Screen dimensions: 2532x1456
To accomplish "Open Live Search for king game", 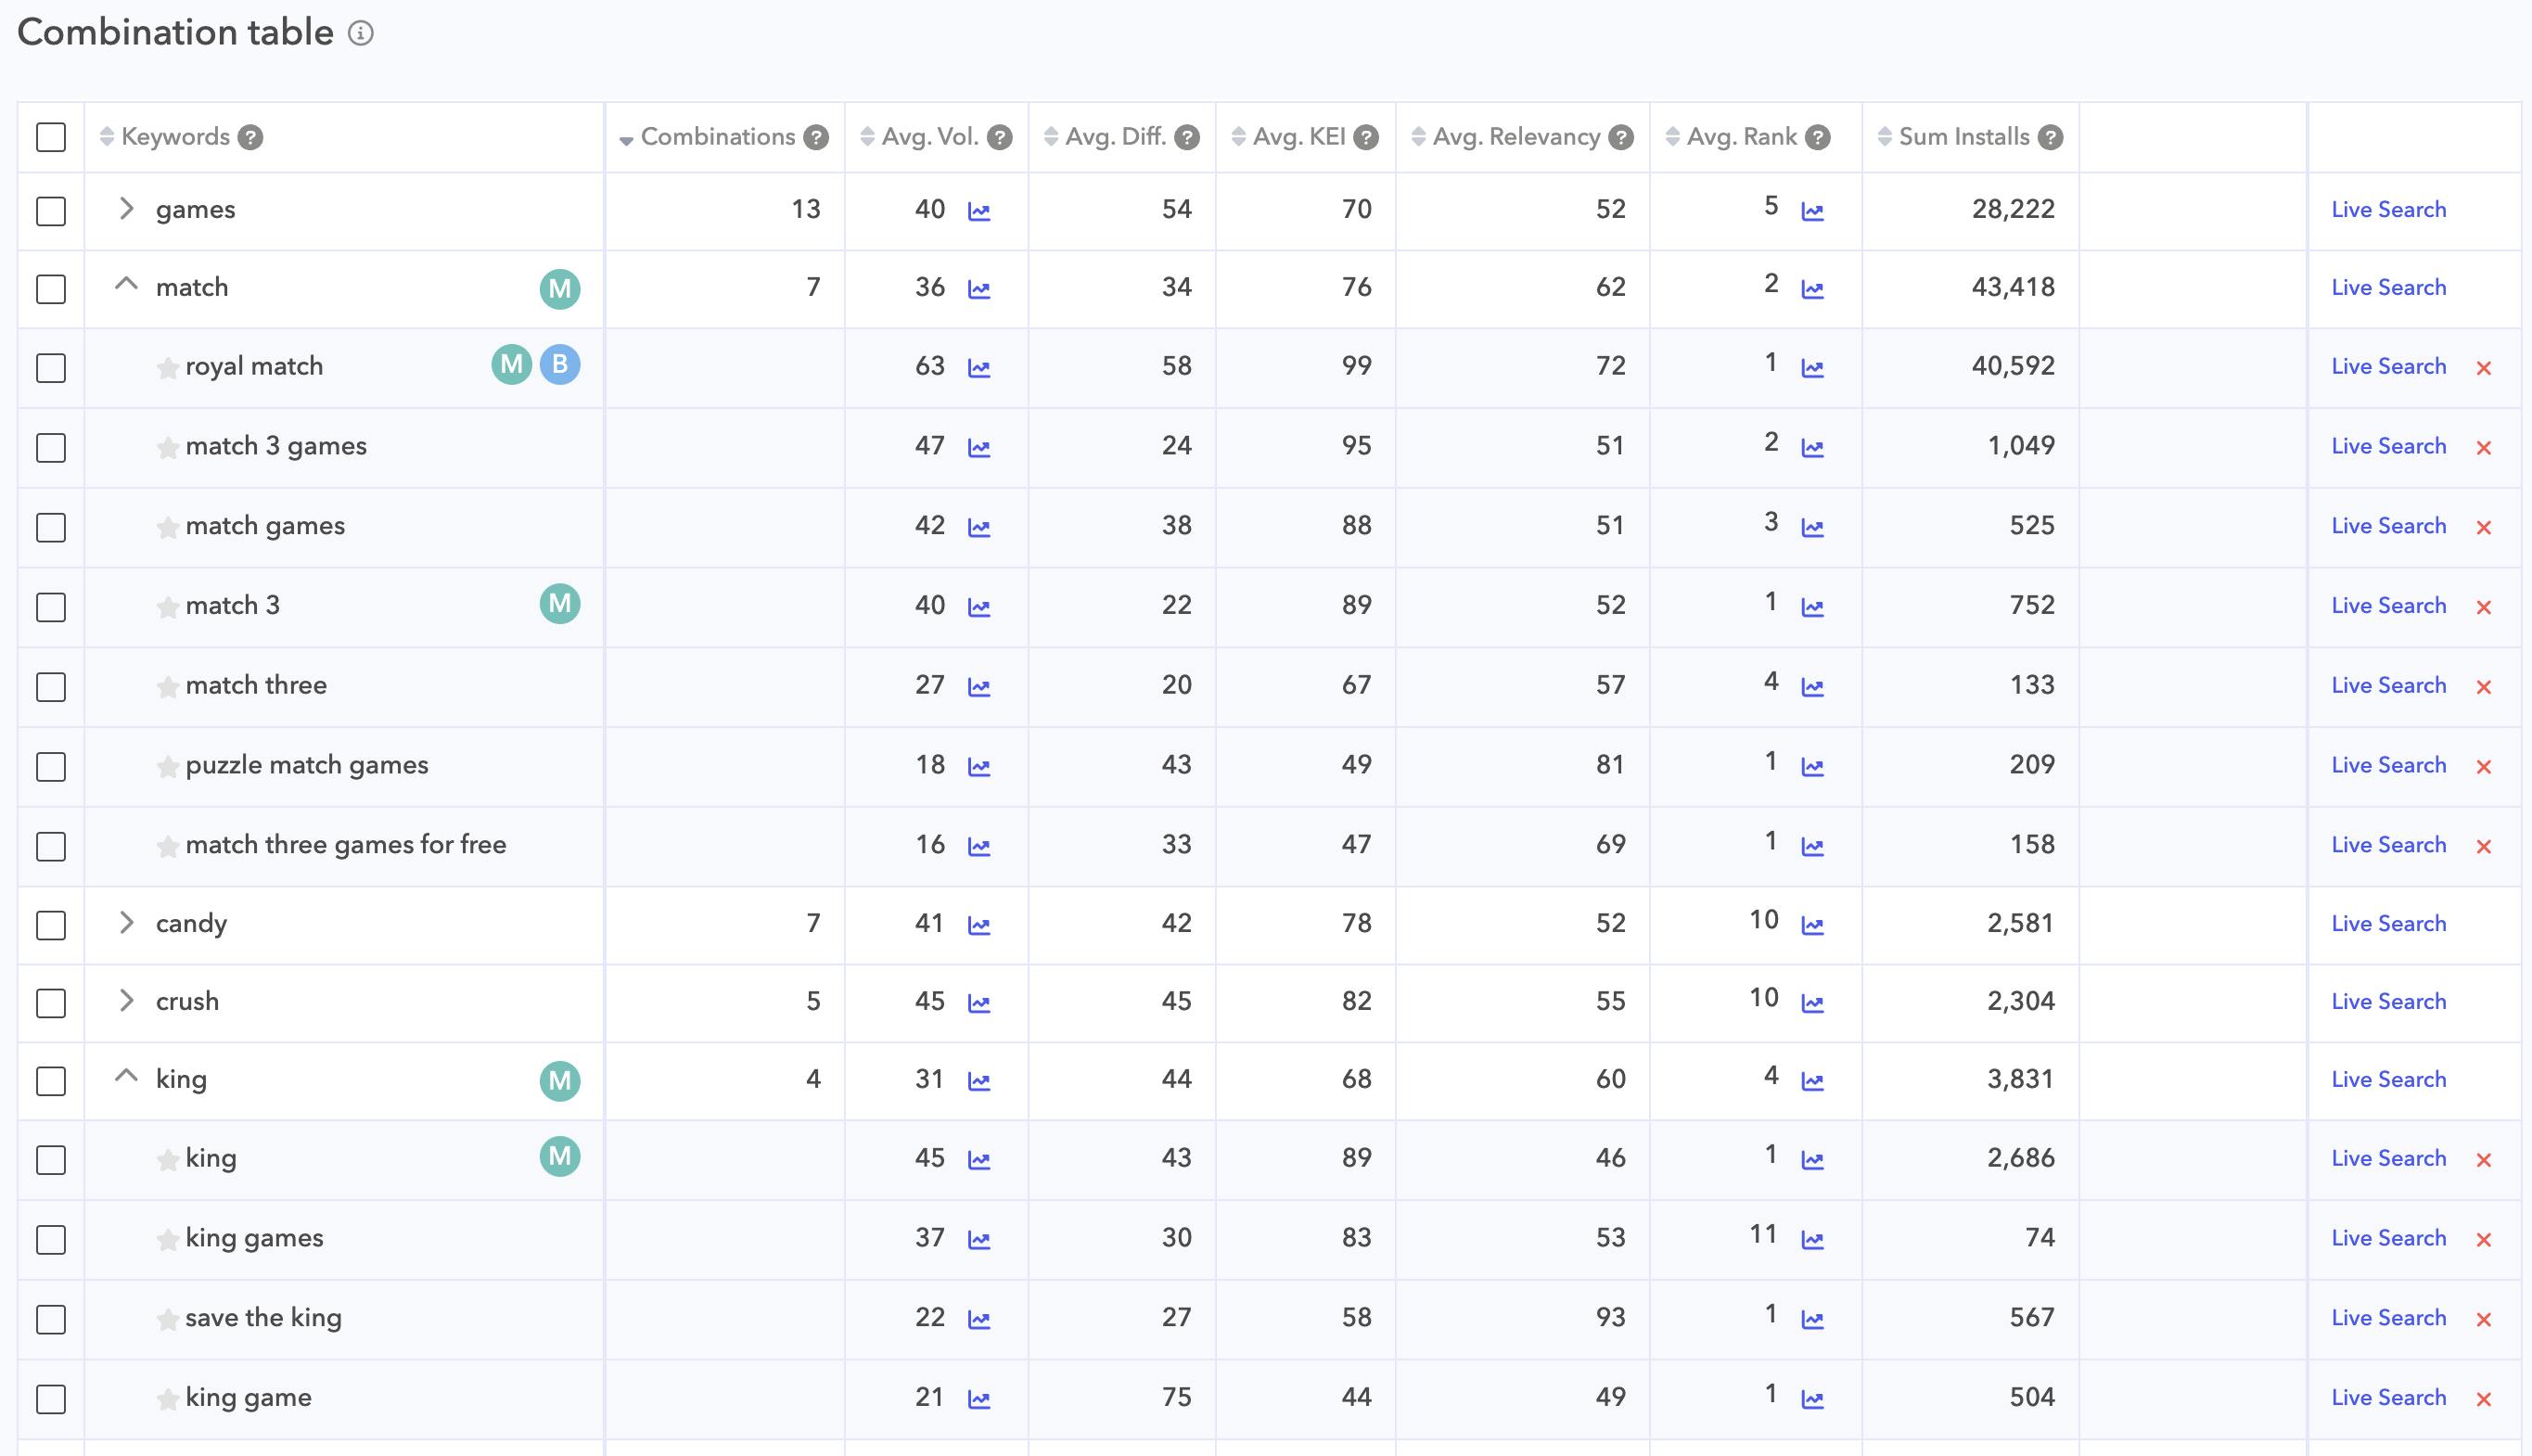I will [2388, 1398].
